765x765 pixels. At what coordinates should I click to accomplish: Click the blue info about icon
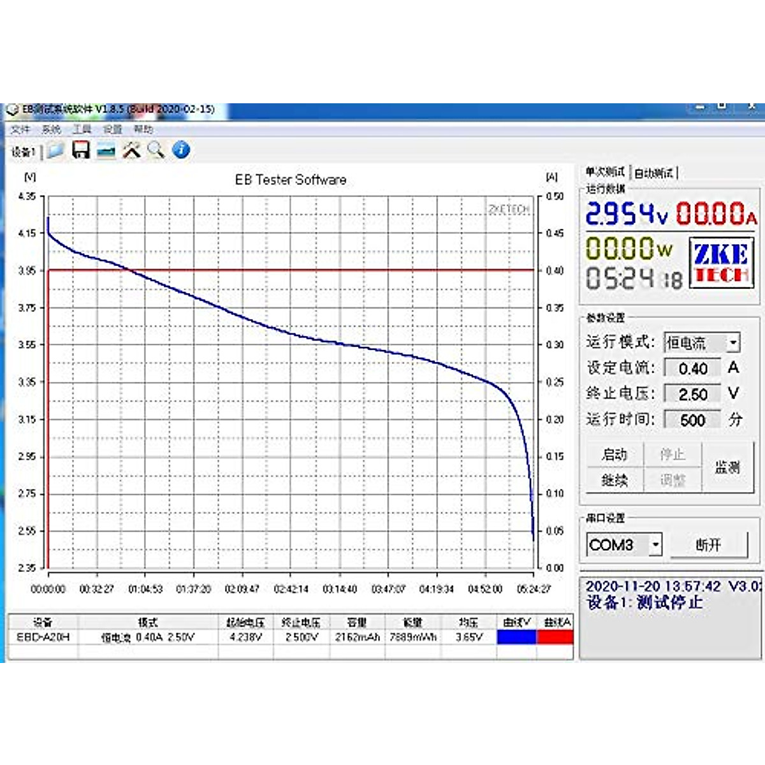181,150
